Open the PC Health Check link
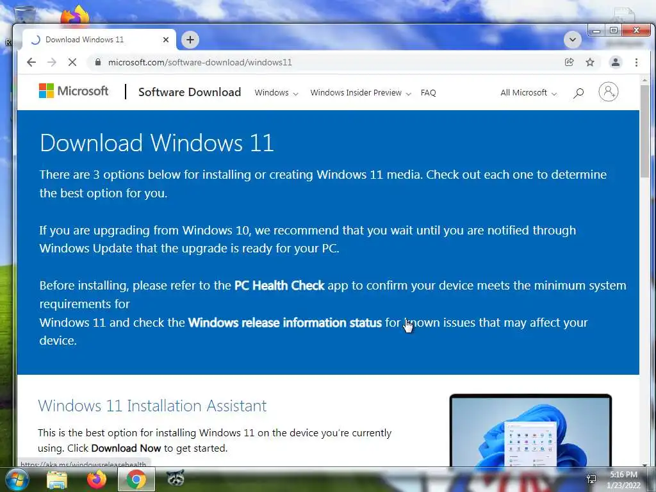The width and height of the screenshot is (656, 492). point(279,285)
